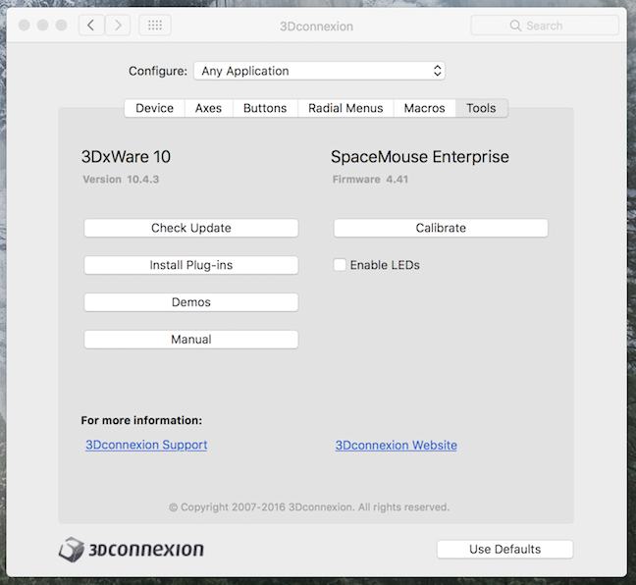The width and height of the screenshot is (636, 585).
Task: Select the Radial Menus tab
Action: (345, 108)
